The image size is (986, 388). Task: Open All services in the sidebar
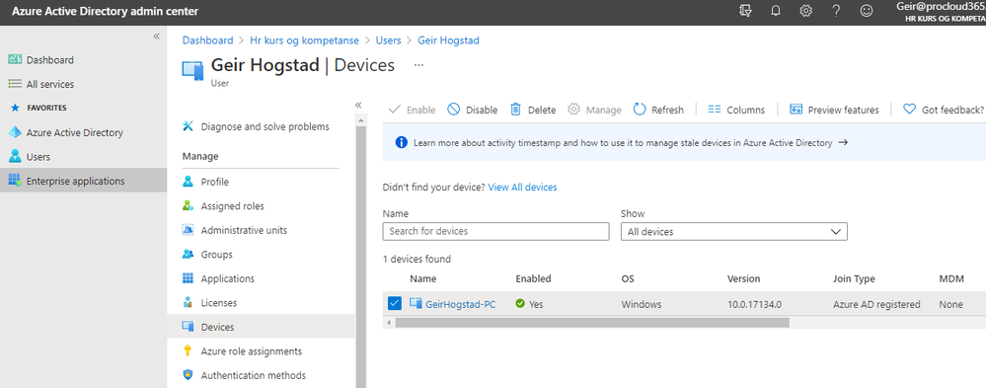tap(49, 84)
